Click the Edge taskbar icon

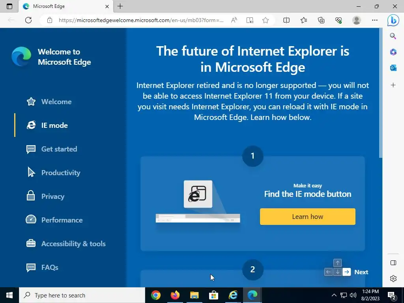click(x=252, y=295)
